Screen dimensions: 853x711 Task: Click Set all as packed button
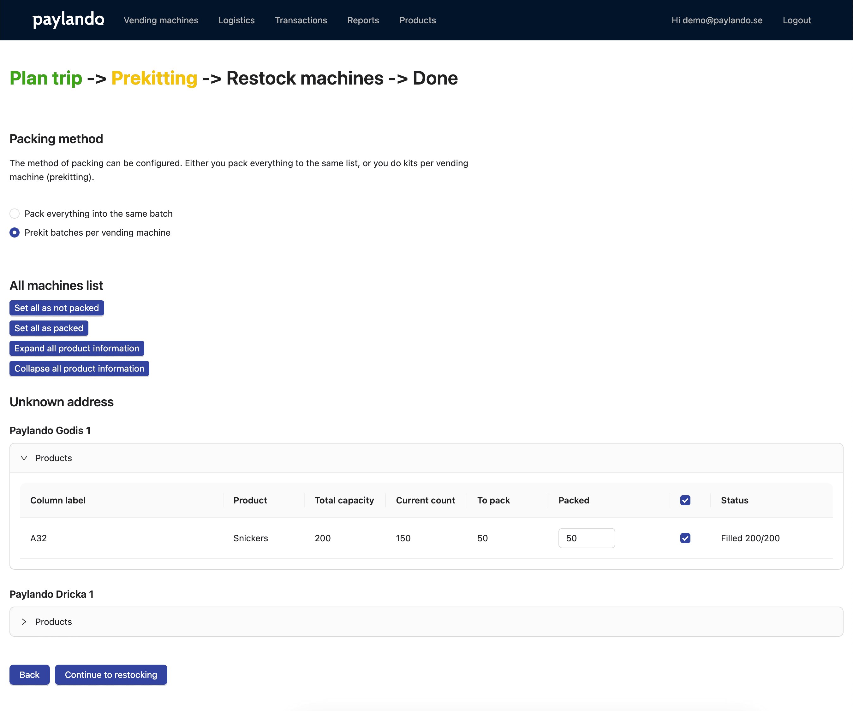(x=49, y=328)
